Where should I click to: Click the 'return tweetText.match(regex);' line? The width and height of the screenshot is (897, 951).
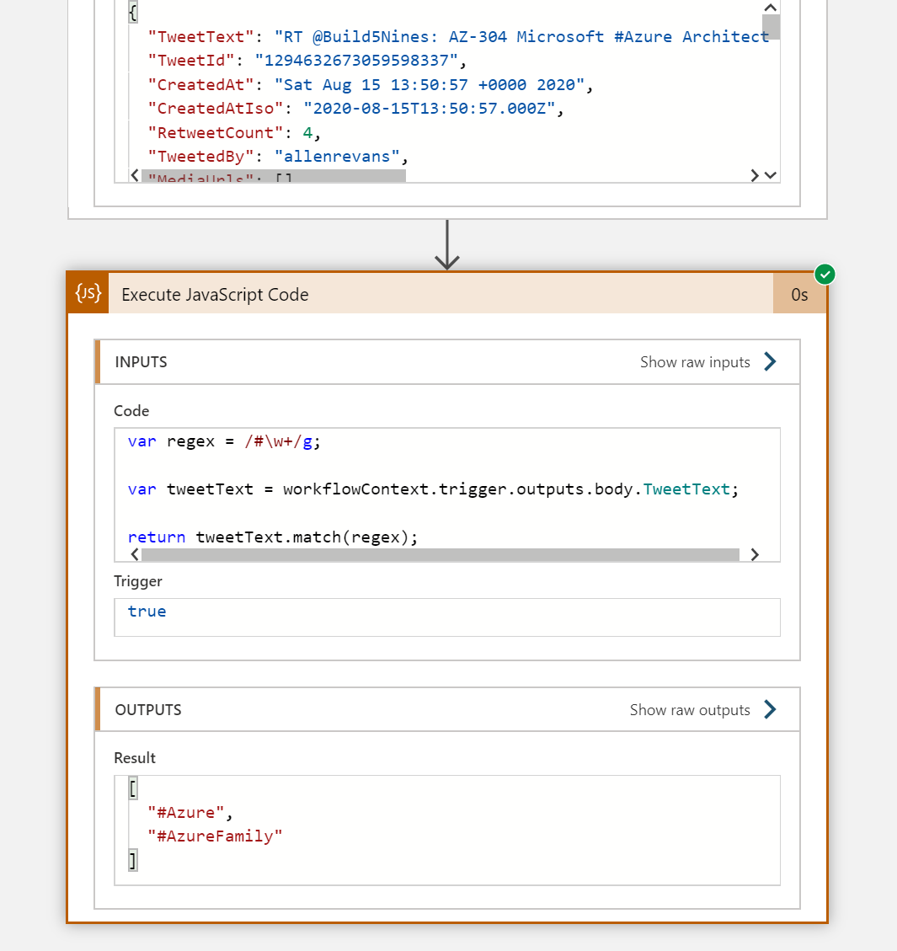(x=272, y=537)
